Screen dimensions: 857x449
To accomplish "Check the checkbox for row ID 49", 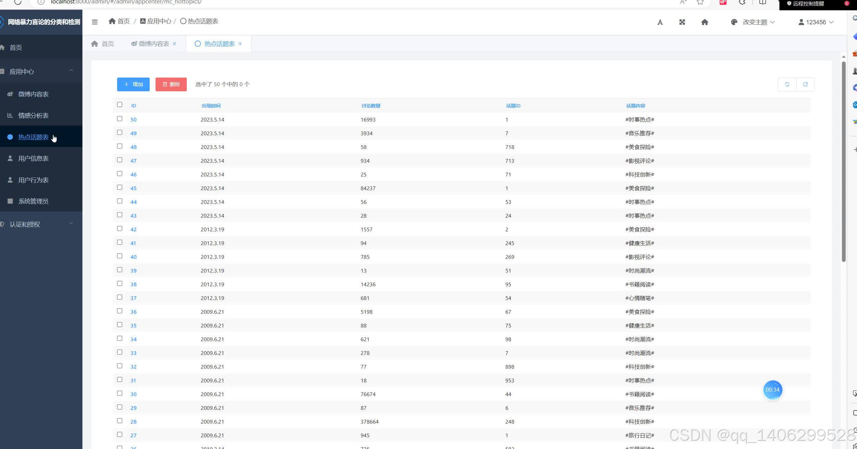I will (x=119, y=133).
